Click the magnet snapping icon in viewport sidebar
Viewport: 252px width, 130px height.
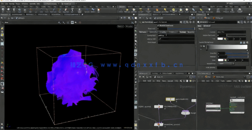(2, 79)
